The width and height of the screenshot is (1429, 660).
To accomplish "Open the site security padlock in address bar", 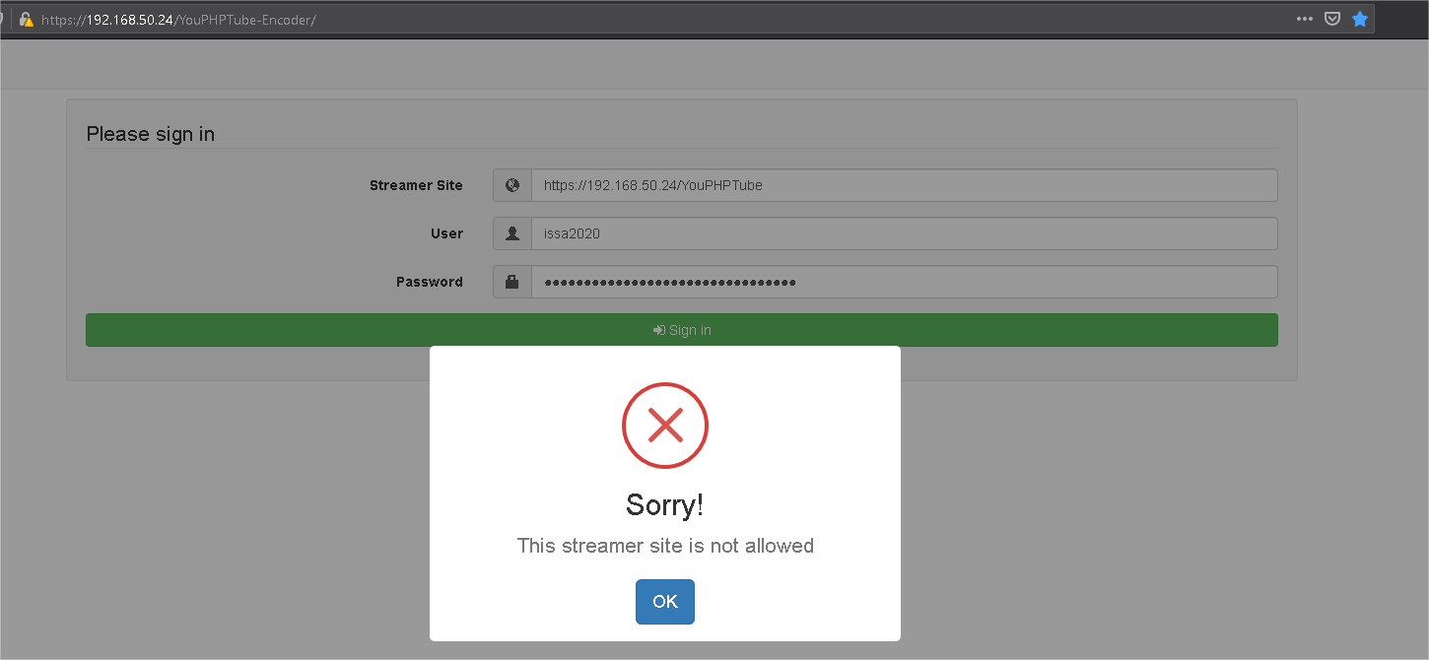I will pos(26,18).
